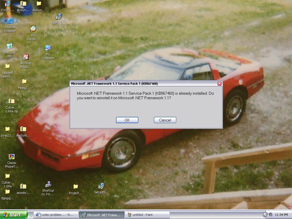
Task: Select the Cutter 1.68a.zip archive icon
Action: (x=11, y=106)
